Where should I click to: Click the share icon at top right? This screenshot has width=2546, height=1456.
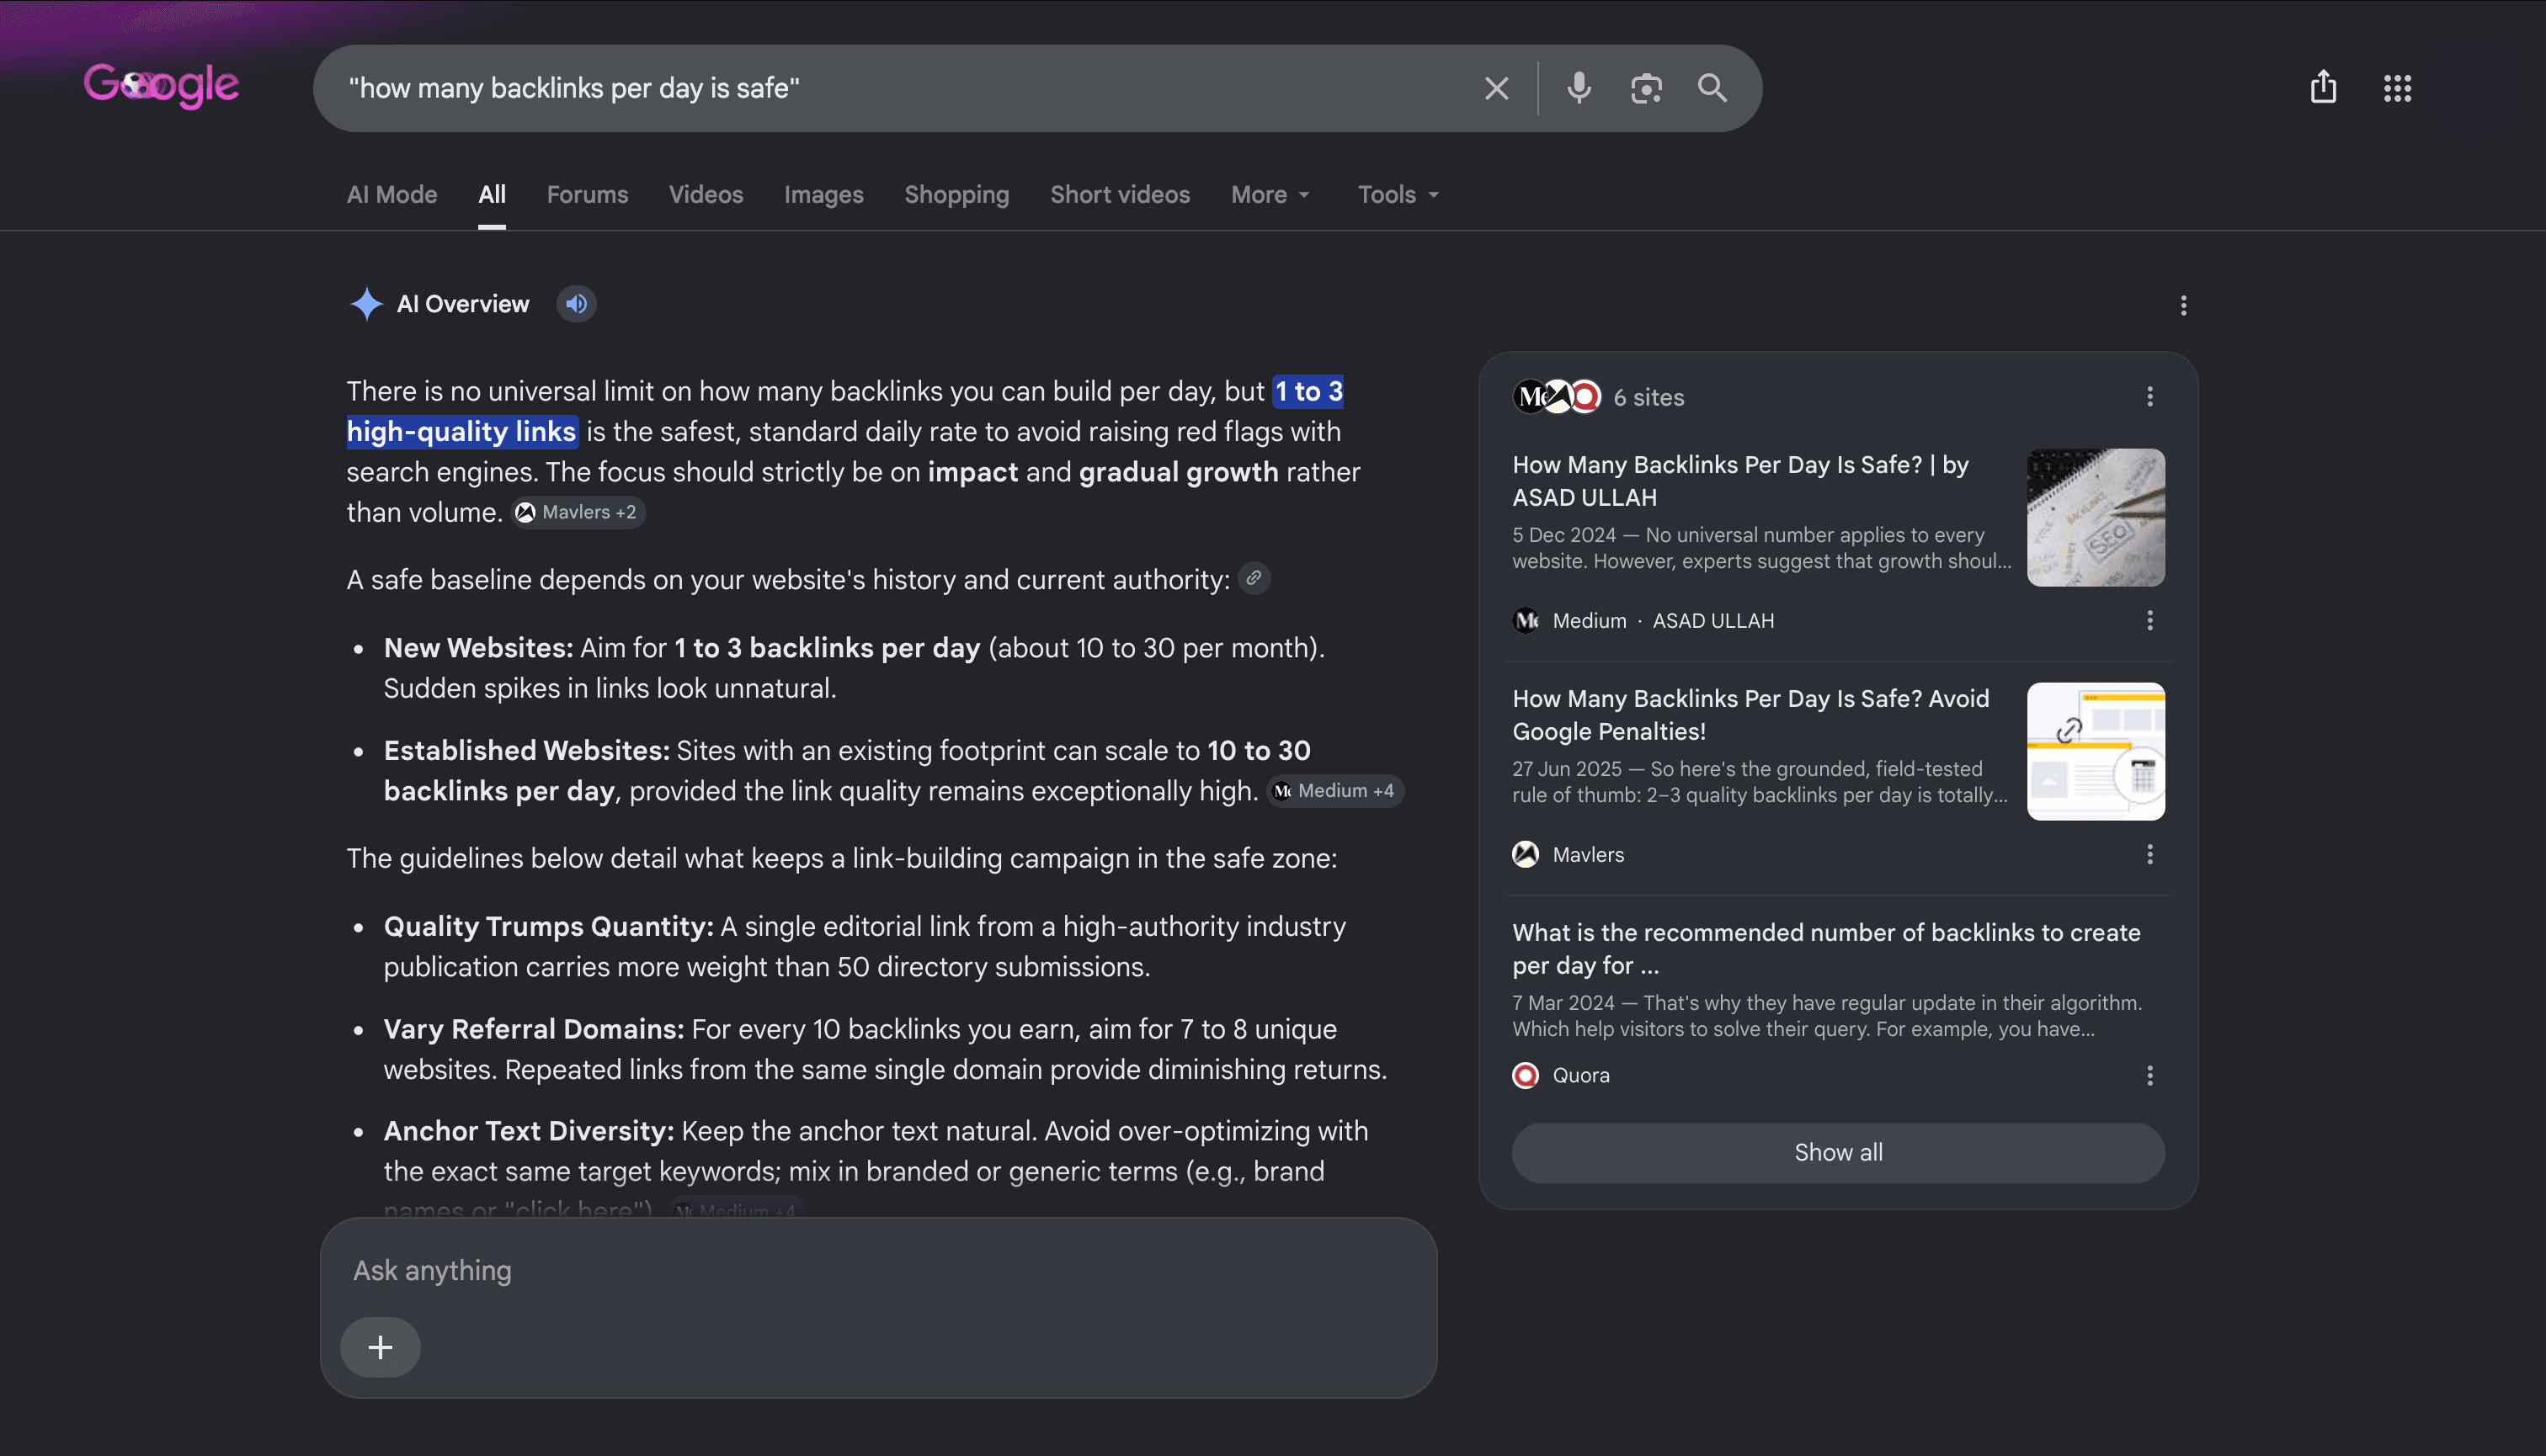pyautogui.click(x=2323, y=87)
